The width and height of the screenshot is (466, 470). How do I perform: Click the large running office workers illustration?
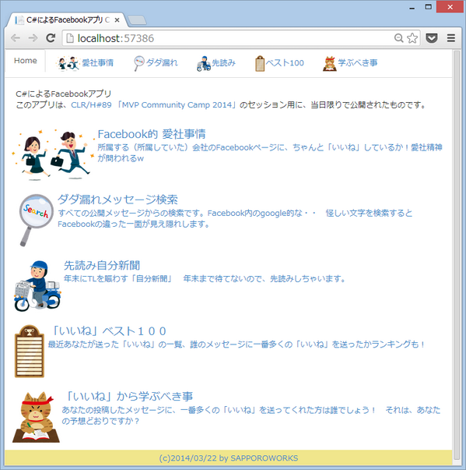pos(53,154)
